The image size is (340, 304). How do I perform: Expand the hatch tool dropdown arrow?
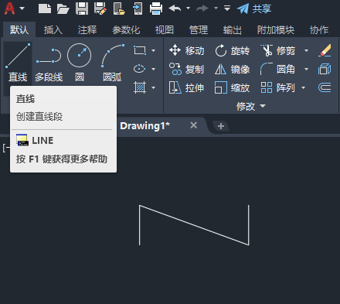coord(153,87)
